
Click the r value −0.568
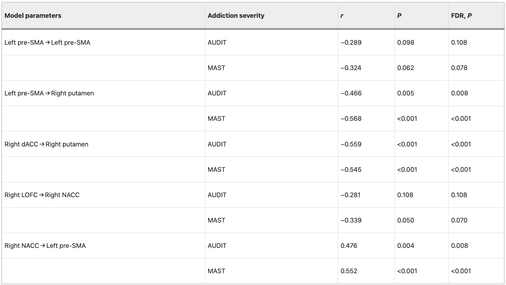coord(351,119)
